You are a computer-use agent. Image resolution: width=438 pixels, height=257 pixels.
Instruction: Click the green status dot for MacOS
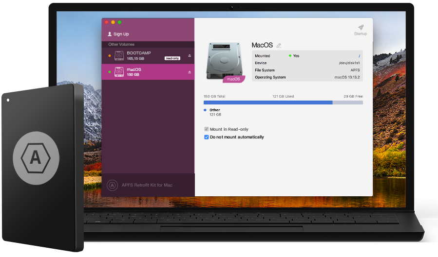click(110, 72)
